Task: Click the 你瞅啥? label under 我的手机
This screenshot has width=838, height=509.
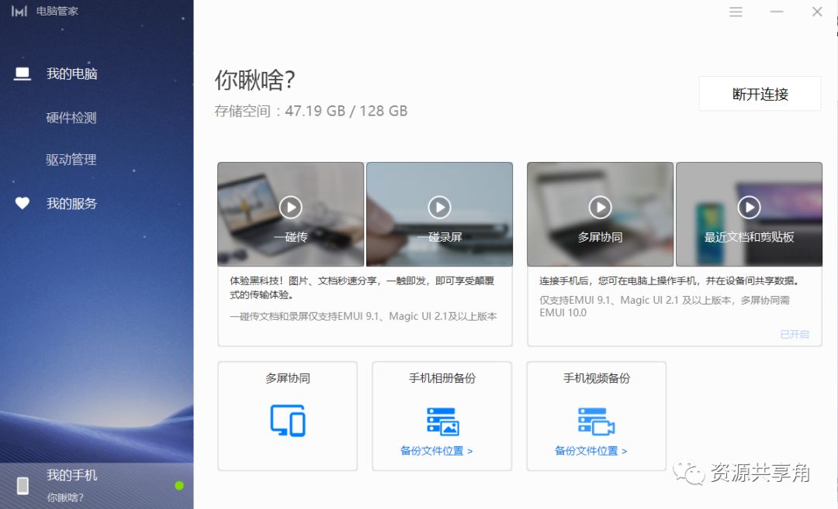Action: [x=65, y=498]
